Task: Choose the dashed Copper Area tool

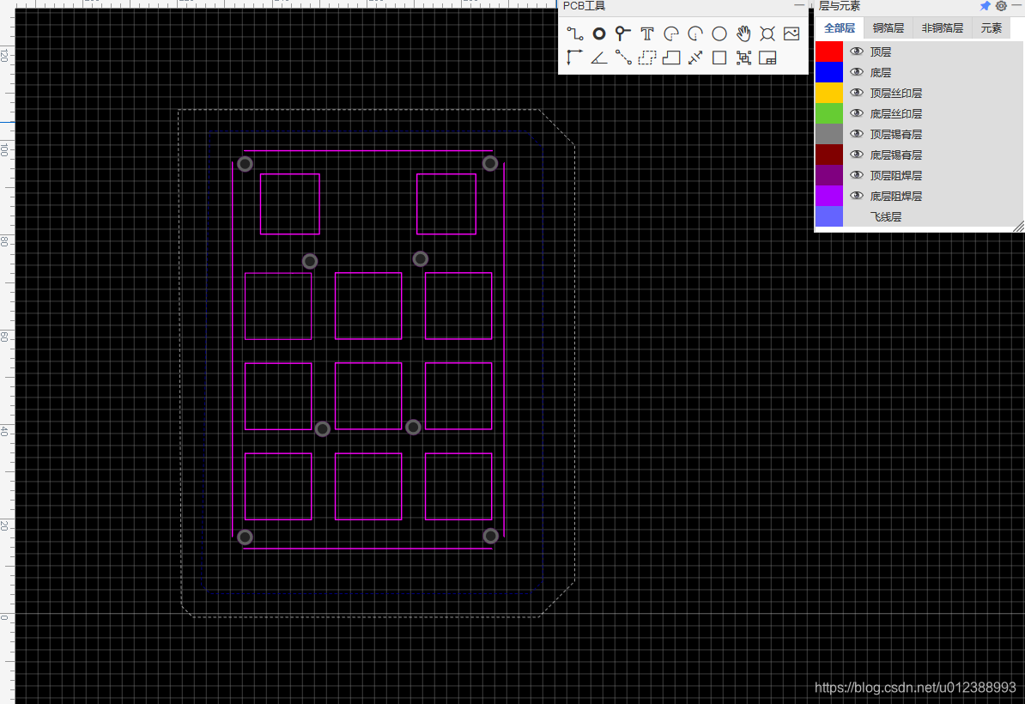Action: (x=647, y=58)
